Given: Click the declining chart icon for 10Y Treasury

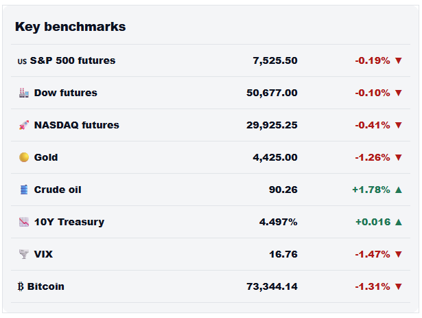Looking at the screenshot, I should click(24, 222).
